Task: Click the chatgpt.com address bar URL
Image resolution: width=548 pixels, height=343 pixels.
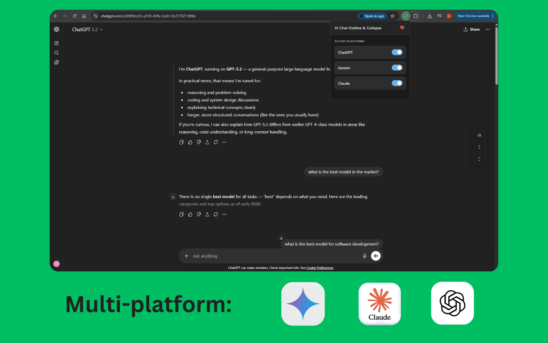Action: [148, 16]
